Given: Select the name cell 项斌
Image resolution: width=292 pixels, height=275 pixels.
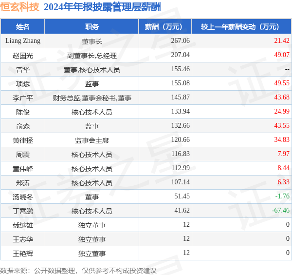Looking at the screenshot, I should tap(23, 84).
